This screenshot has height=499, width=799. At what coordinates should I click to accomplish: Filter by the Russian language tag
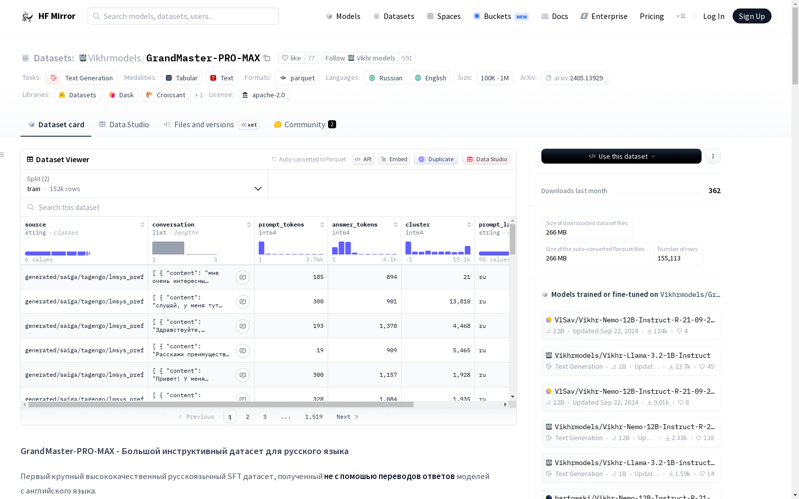coord(385,78)
